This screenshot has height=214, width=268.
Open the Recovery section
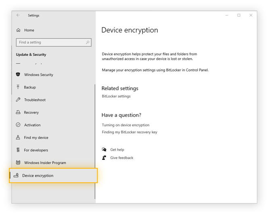(31, 113)
